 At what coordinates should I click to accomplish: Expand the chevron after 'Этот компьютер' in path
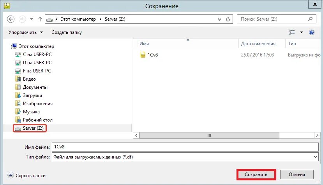click(101, 19)
